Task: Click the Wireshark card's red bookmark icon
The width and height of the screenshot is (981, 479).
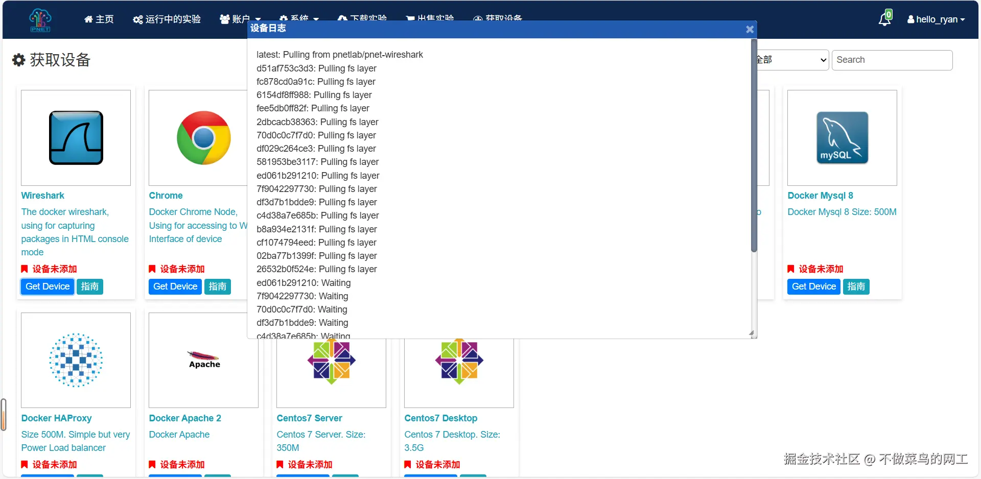Action: [25, 269]
